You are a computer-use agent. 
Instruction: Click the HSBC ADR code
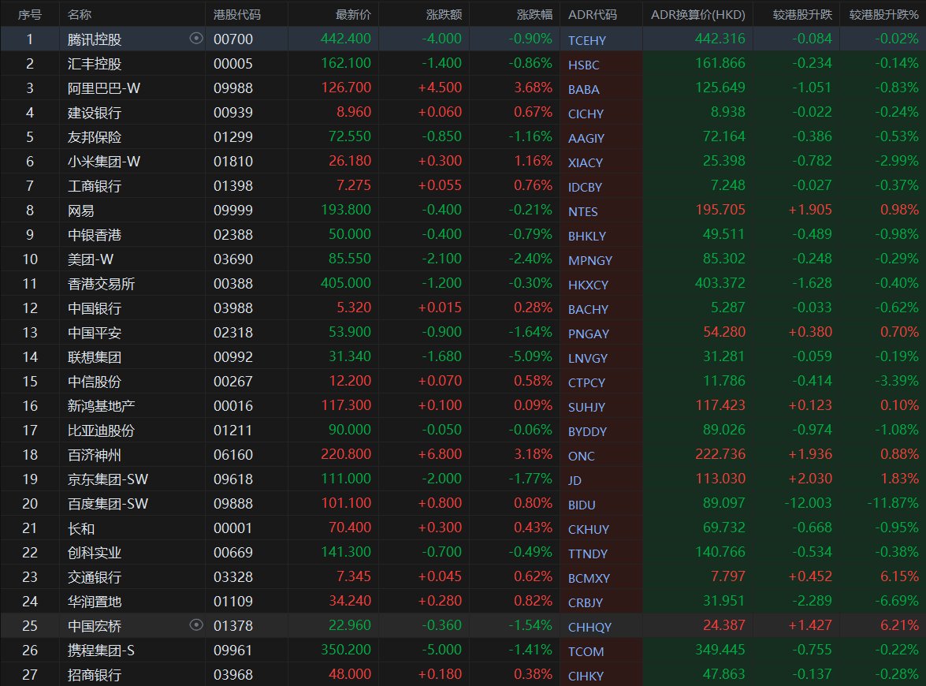point(583,65)
